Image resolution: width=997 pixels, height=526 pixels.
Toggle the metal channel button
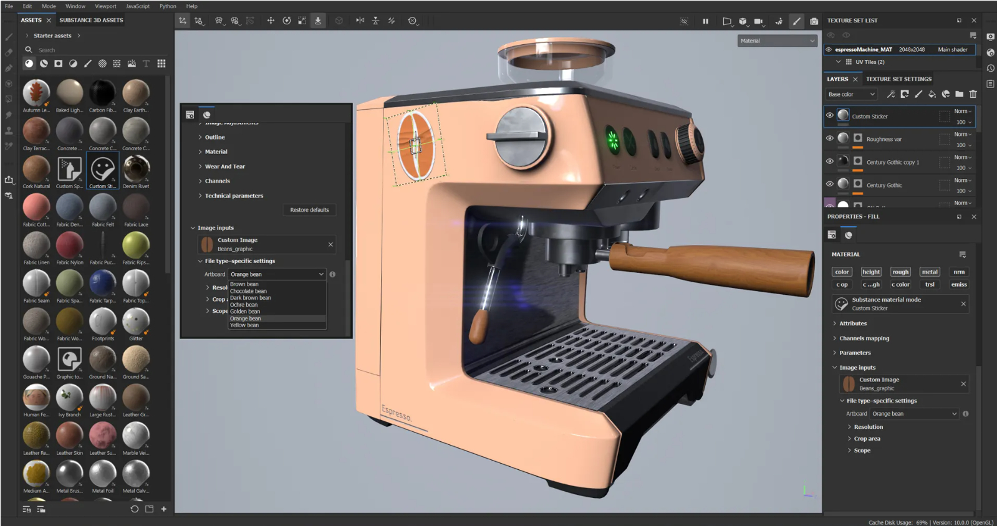[x=930, y=272]
